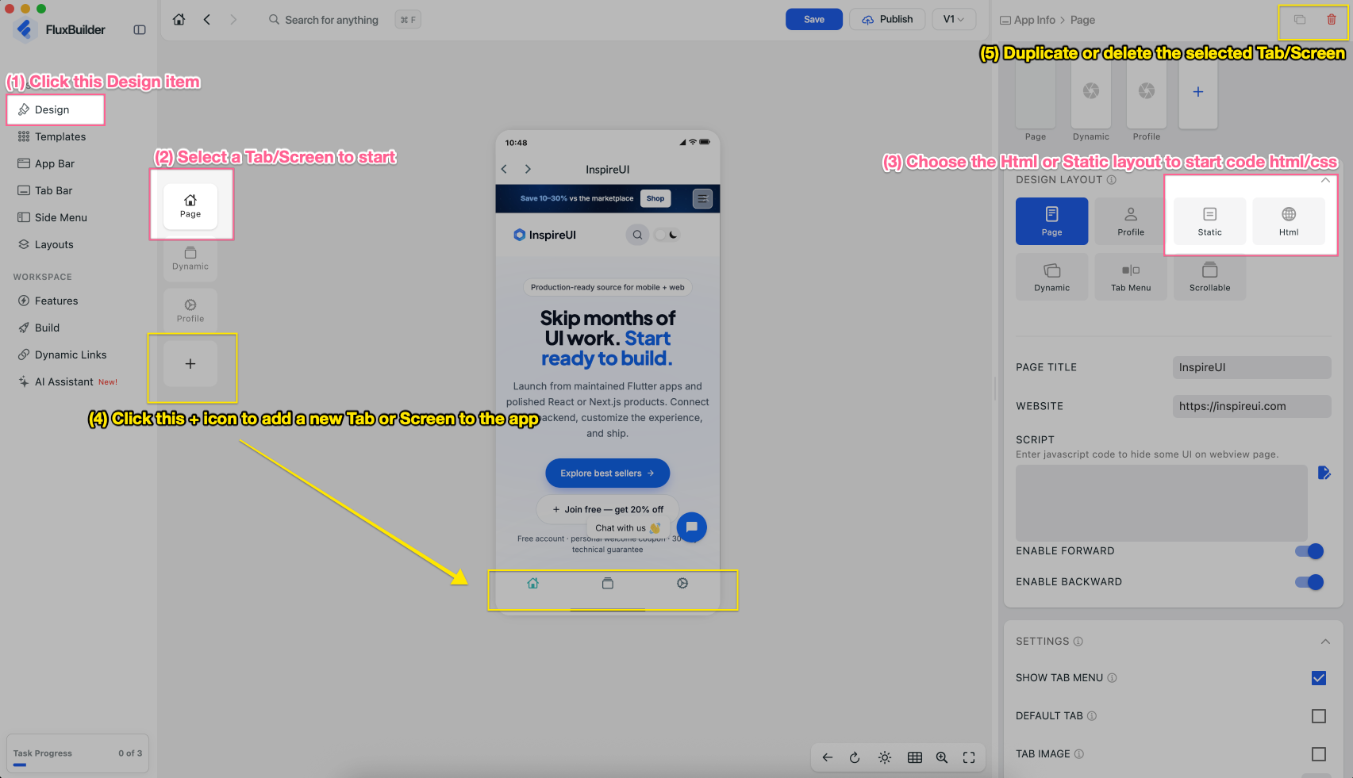1353x778 pixels.
Task: Add a new tab in right panel row
Action: [x=1198, y=92]
